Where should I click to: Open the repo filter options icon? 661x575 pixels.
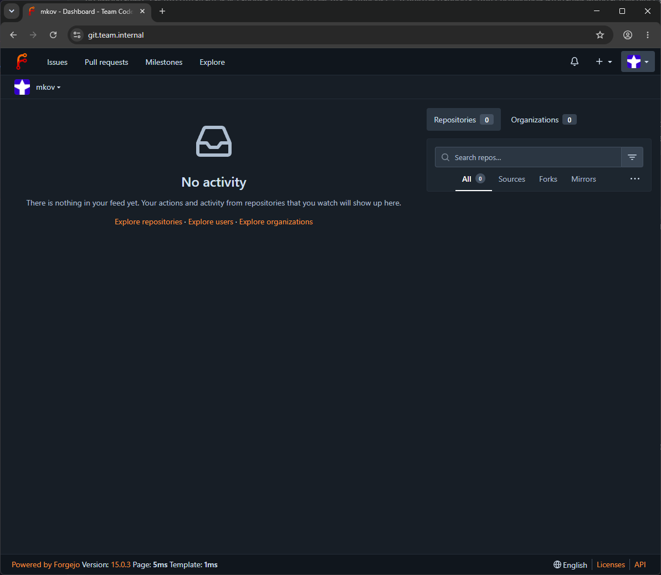(632, 157)
